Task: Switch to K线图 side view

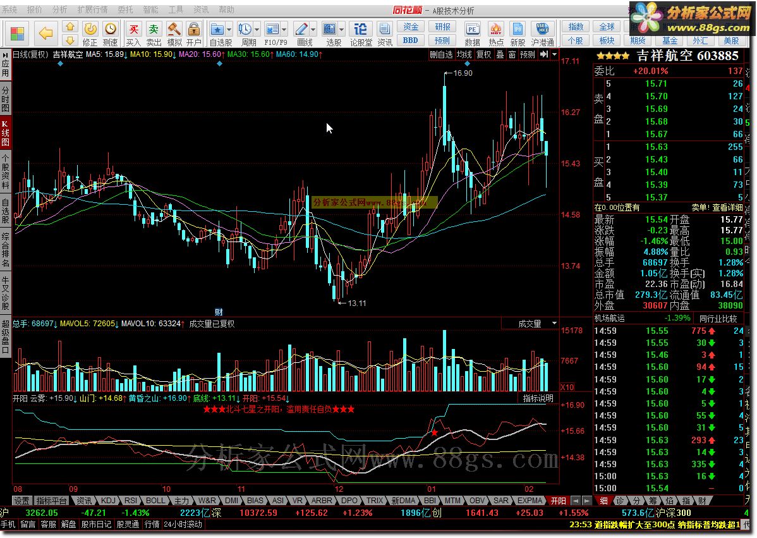Action: [x=5, y=134]
